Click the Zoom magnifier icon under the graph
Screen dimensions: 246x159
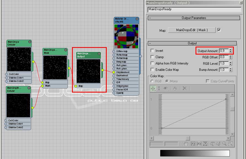(224, 144)
